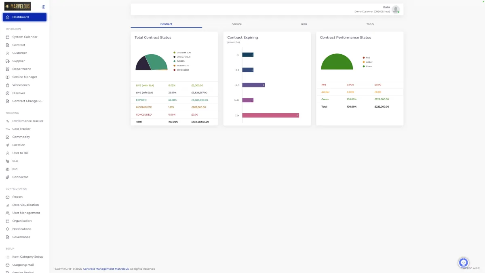This screenshot has height=273, width=485.
Task: Click the Contract Management Marvelous footer link
Action: coord(106,269)
